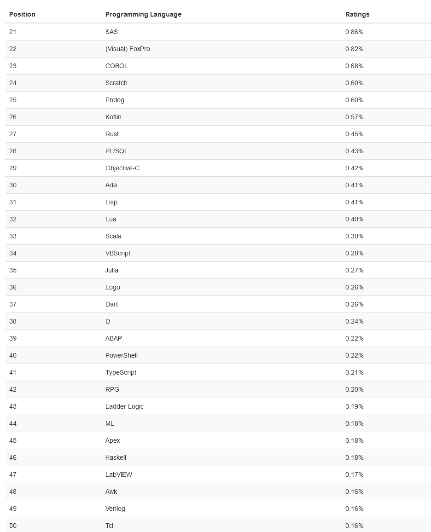Click the 0.86% rating for SAS
This screenshot has height=532, width=431.
tap(354, 32)
